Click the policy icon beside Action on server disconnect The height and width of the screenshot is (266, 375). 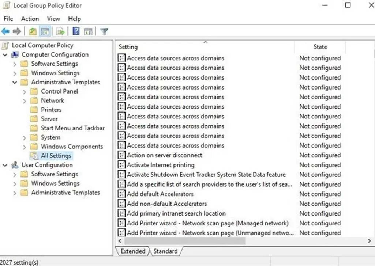coord(121,155)
